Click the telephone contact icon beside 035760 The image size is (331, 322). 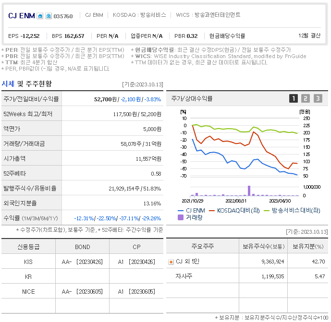[x=49, y=16]
